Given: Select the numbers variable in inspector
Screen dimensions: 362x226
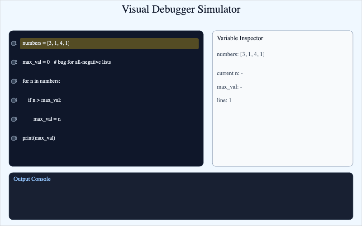Looking at the screenshot, I should tap(241, 54).
